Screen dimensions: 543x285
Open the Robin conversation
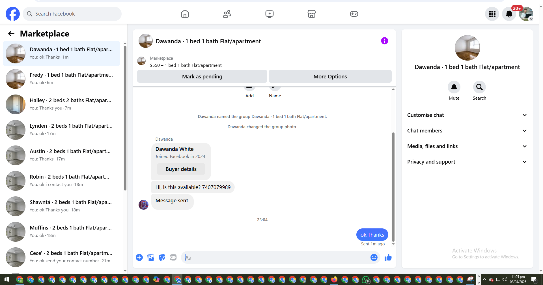62,181
